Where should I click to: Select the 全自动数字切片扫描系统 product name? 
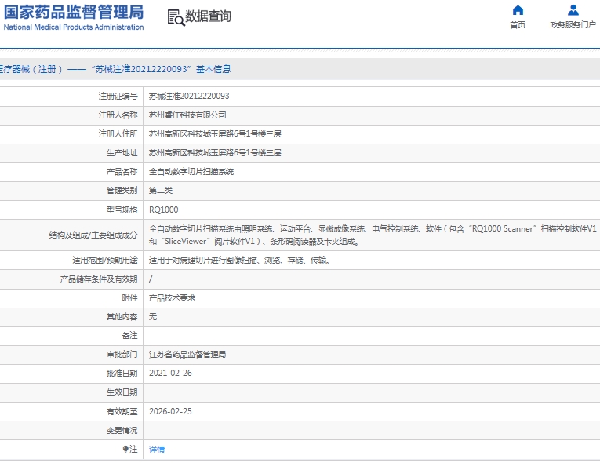(x=191, y=172)
